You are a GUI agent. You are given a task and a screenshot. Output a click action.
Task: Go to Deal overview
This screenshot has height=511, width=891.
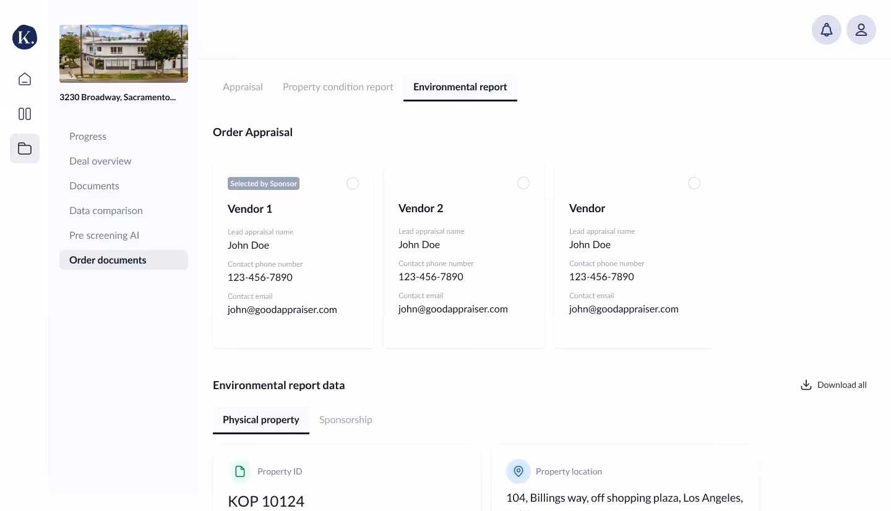coord(100,161)
